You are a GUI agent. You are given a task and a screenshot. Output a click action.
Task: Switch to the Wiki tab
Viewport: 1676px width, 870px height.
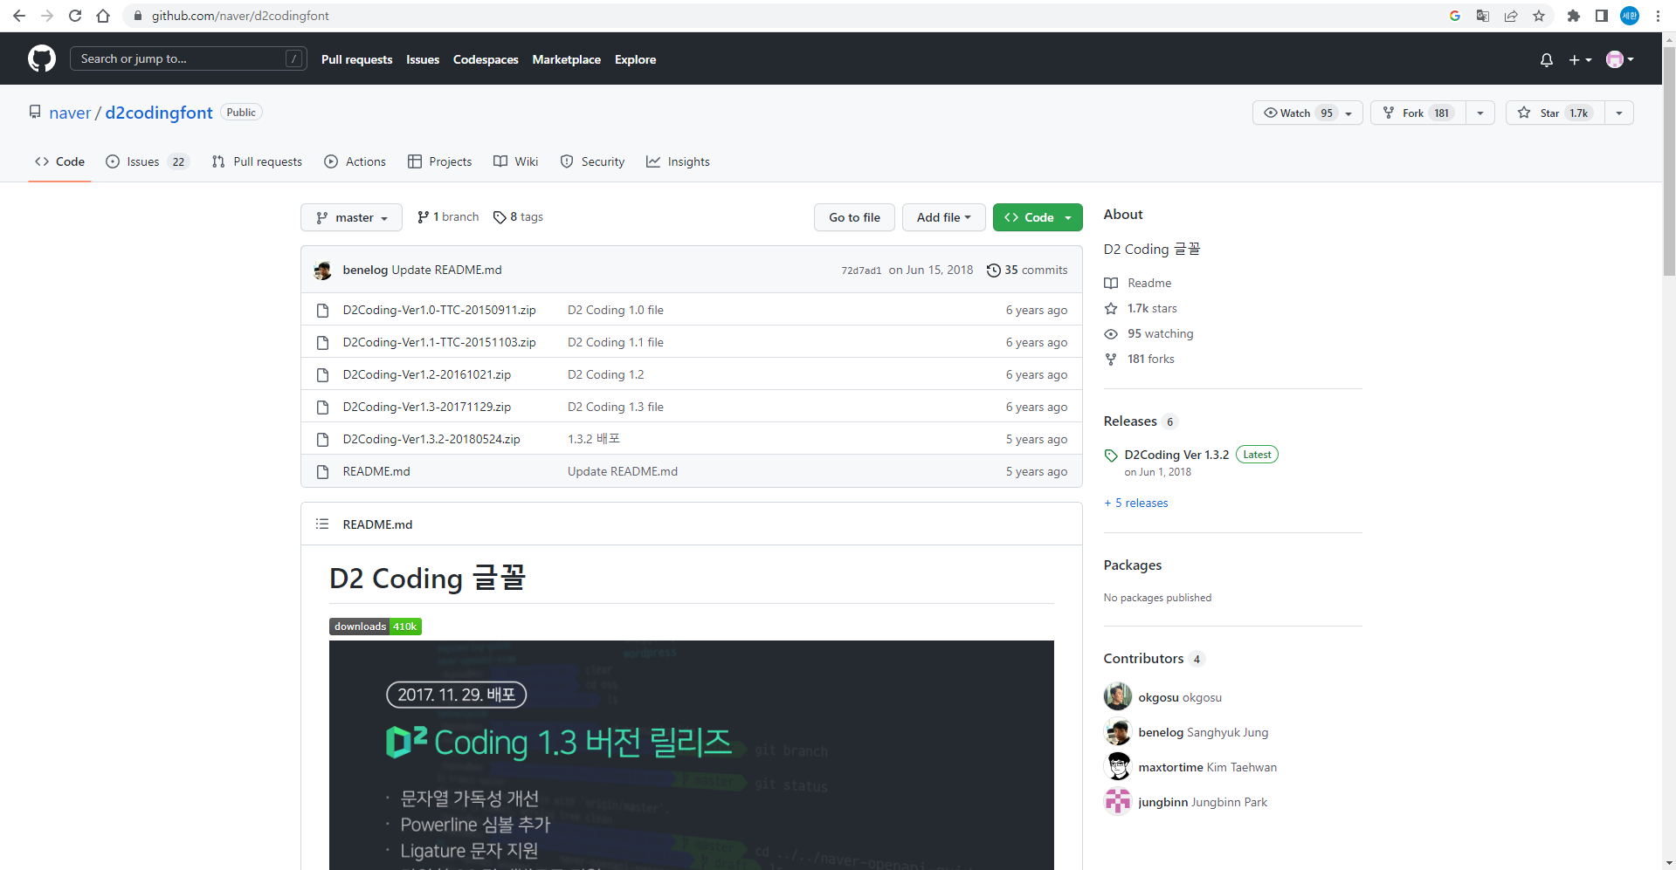pyautogui.click(x=515, y=161)
